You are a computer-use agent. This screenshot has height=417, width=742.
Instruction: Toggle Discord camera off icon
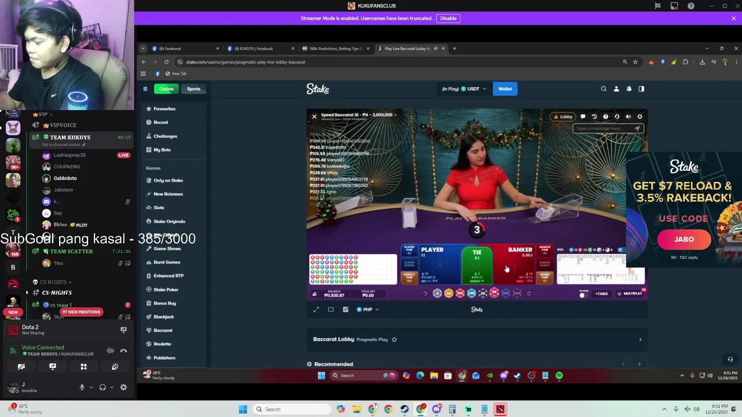[x=21, y=367]
